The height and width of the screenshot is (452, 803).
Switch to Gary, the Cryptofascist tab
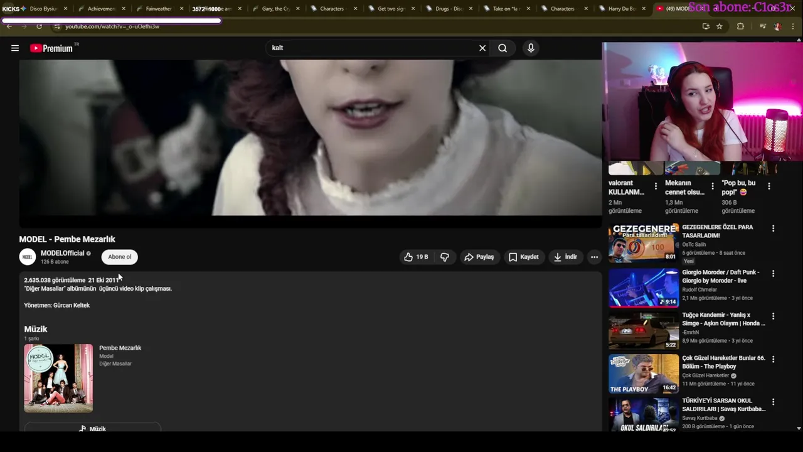pyautogui.click(x=275, y=9)
